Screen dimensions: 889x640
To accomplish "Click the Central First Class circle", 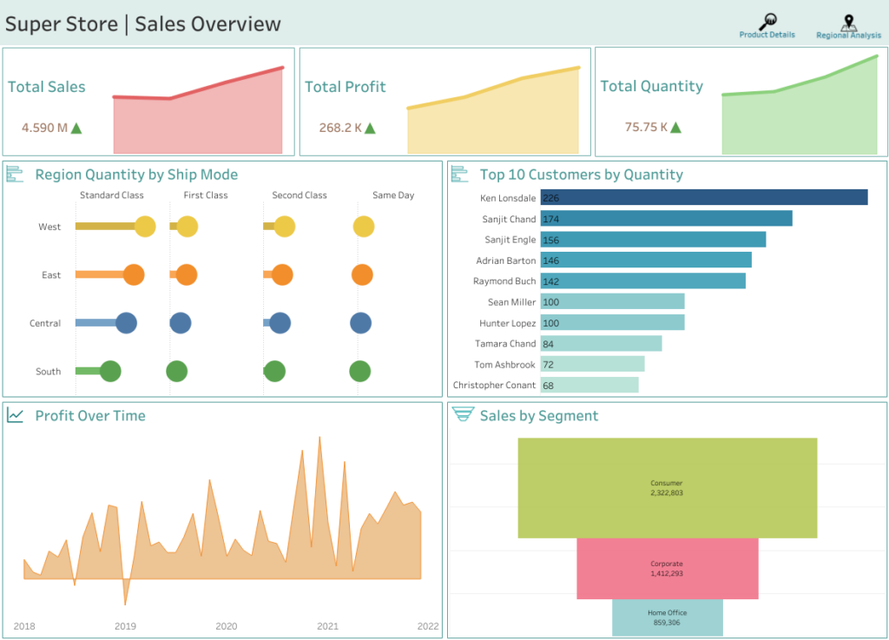I will point(181,324).
